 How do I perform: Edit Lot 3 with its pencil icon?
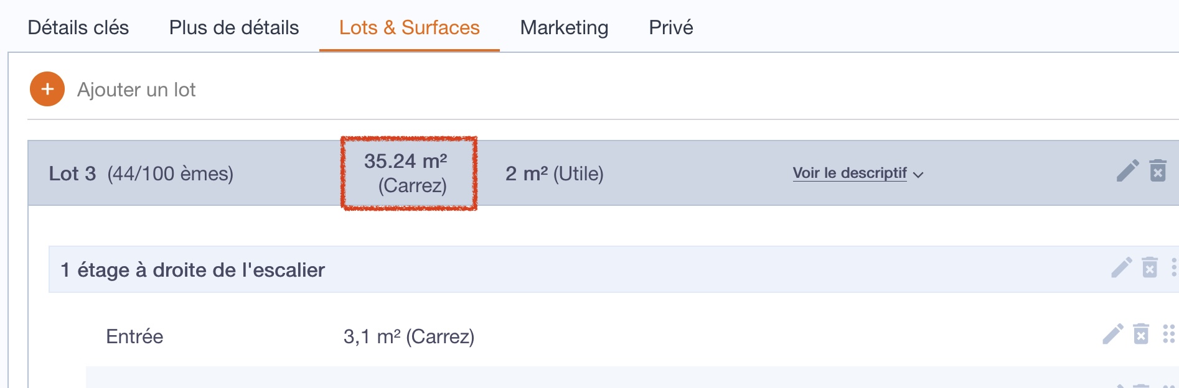tap(1127, 170)
